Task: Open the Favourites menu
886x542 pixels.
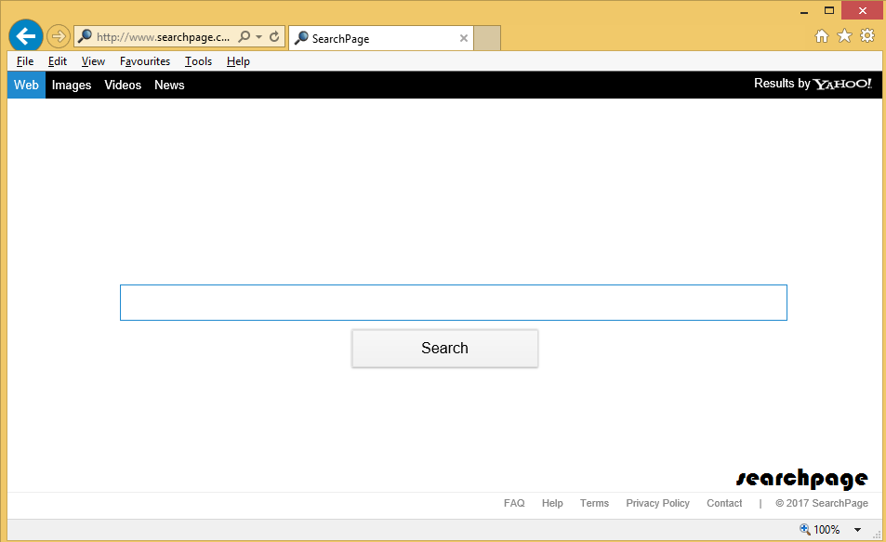Action: 145,61
